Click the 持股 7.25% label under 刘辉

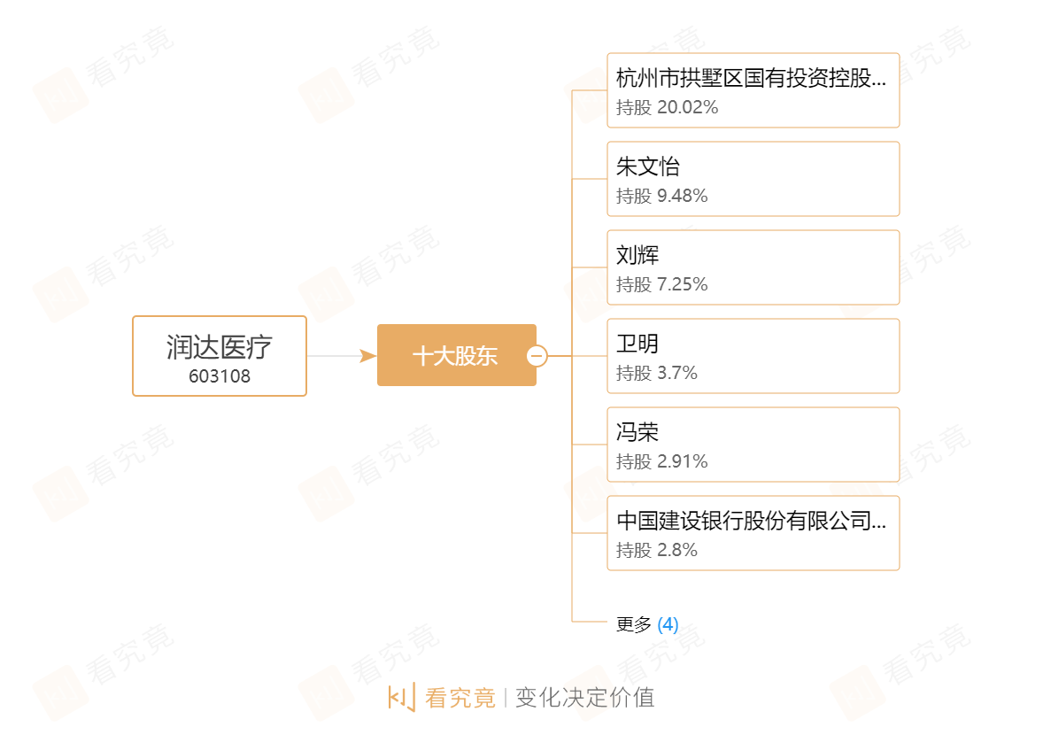click(x=662, y=284)
